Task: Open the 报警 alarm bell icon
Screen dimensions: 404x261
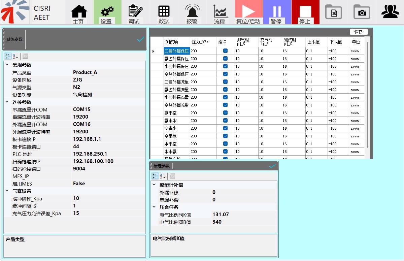Action: coord(192,12)
